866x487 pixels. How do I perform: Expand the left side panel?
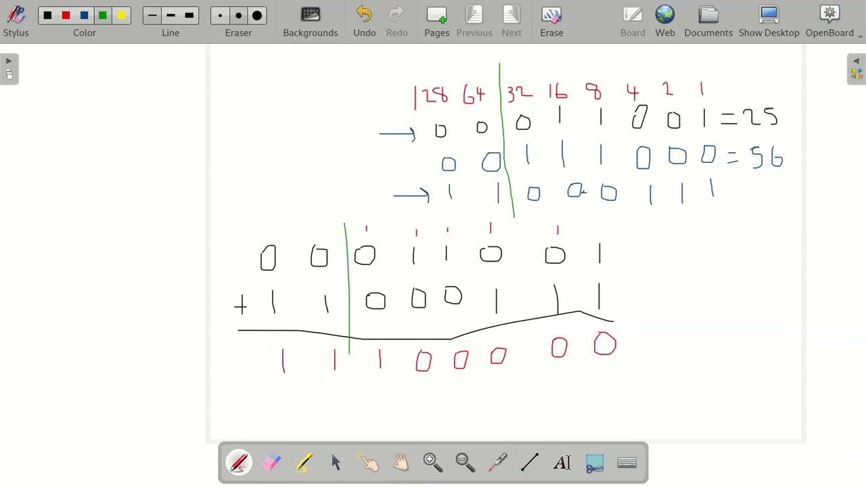pos(9,69)
